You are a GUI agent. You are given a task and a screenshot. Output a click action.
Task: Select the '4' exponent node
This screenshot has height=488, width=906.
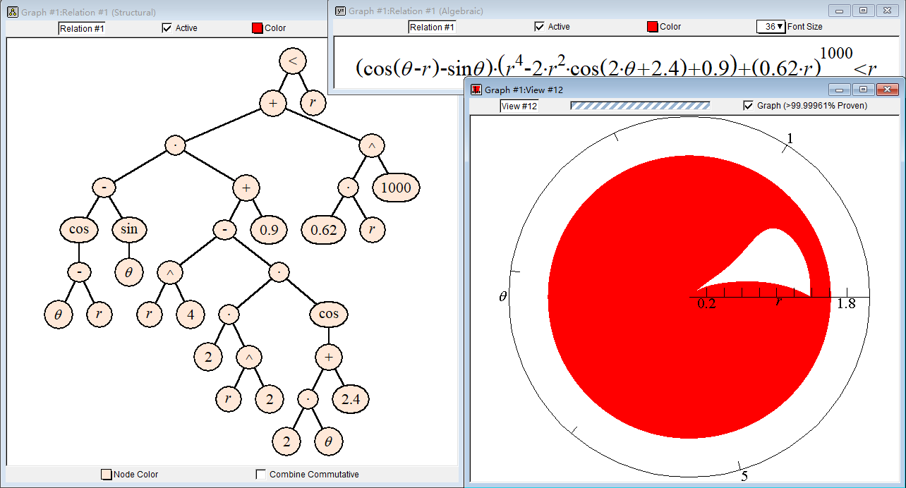click(191, 315)
